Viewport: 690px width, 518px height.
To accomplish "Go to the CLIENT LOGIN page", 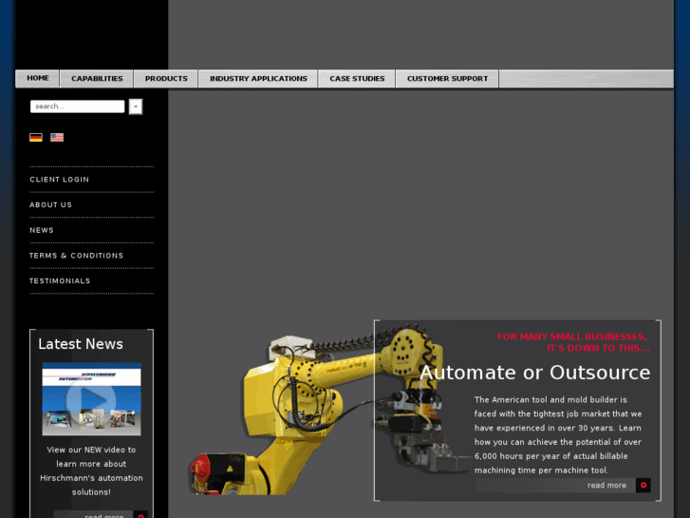I will [x=60, y=180].
